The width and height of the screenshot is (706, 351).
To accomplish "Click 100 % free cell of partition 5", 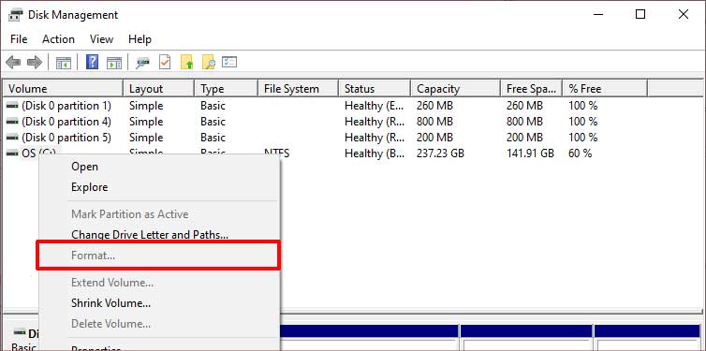I will tap(583, 138).
